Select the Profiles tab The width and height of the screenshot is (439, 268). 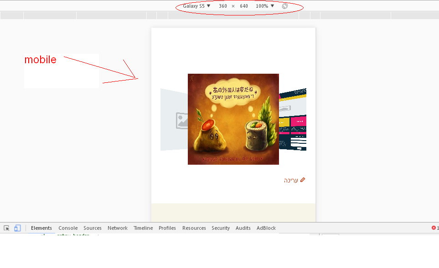167,228
